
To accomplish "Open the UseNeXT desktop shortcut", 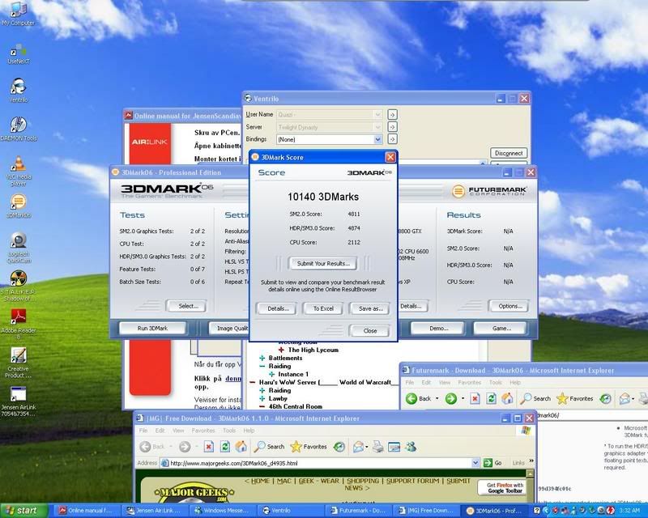I will point(18,54).
